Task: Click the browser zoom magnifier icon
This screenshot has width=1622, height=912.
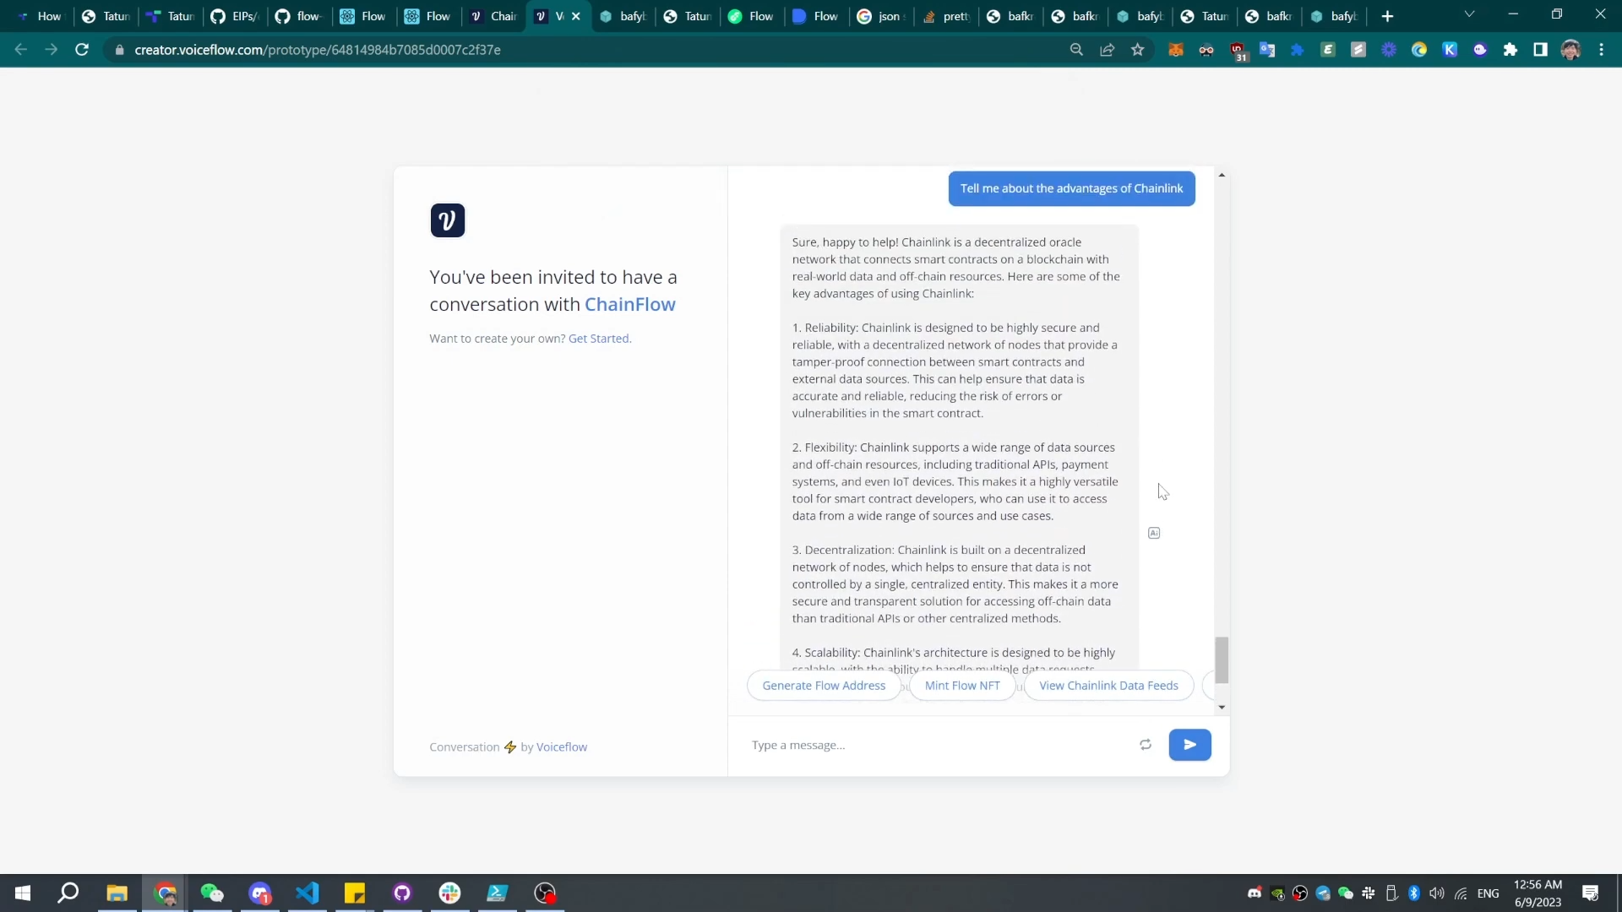Action: point(1076,50)
